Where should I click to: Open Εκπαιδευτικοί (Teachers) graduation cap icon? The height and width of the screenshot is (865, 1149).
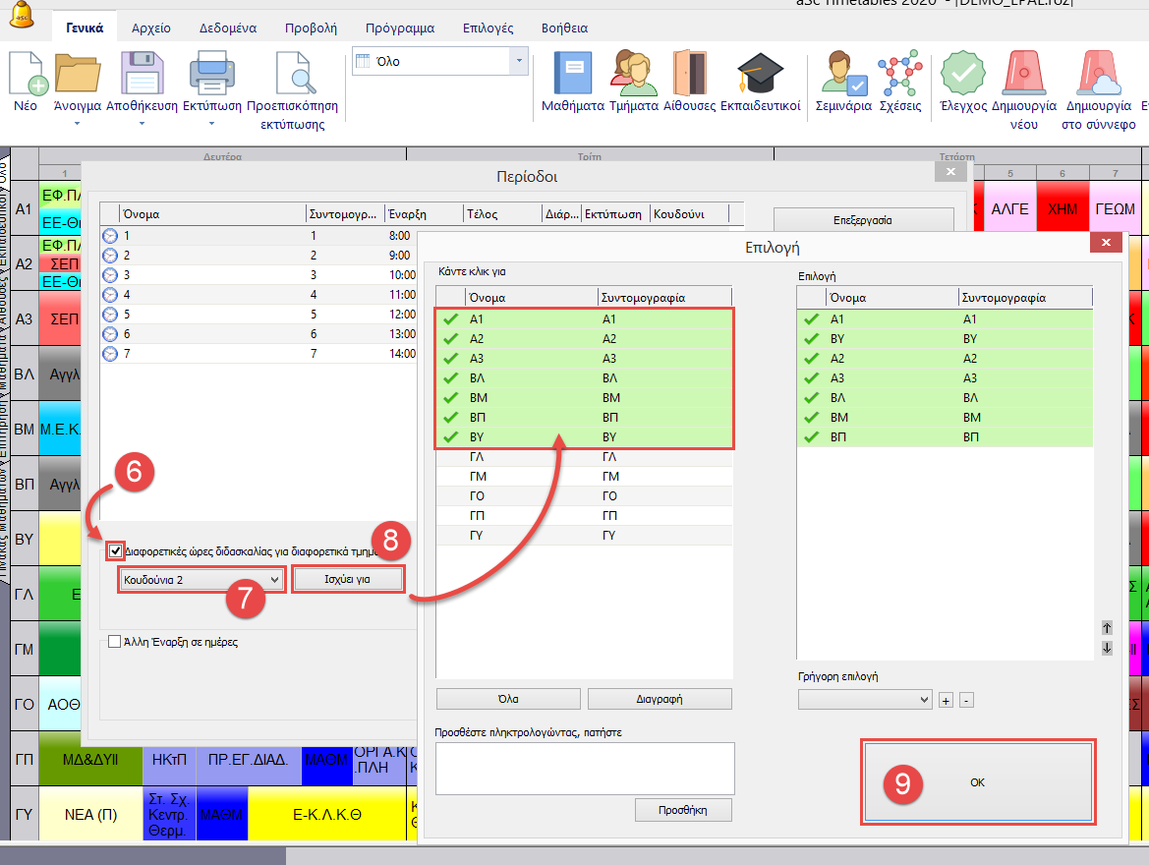click(x=760, y=75)
